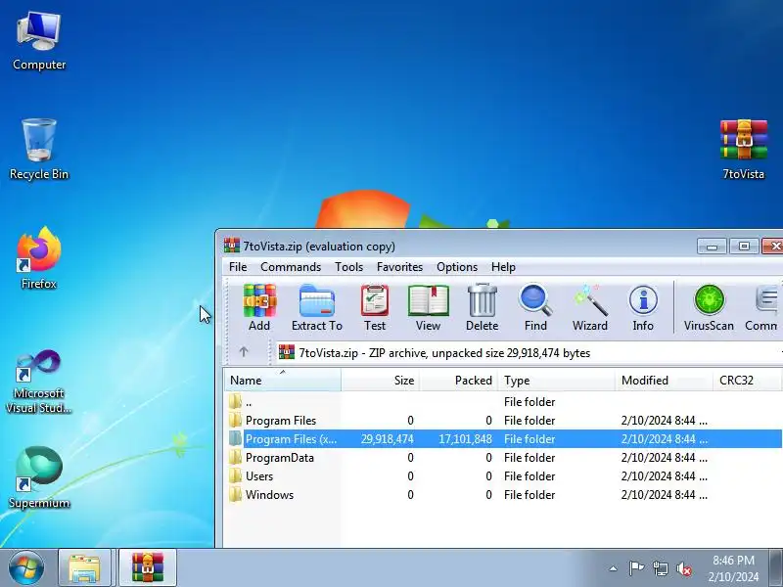Click the 29,918,474 size value

click(x=387, y=439)
